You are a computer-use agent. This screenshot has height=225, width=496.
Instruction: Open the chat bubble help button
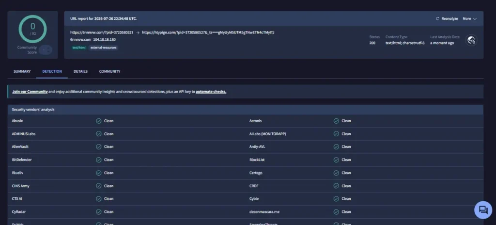point(483,210)
